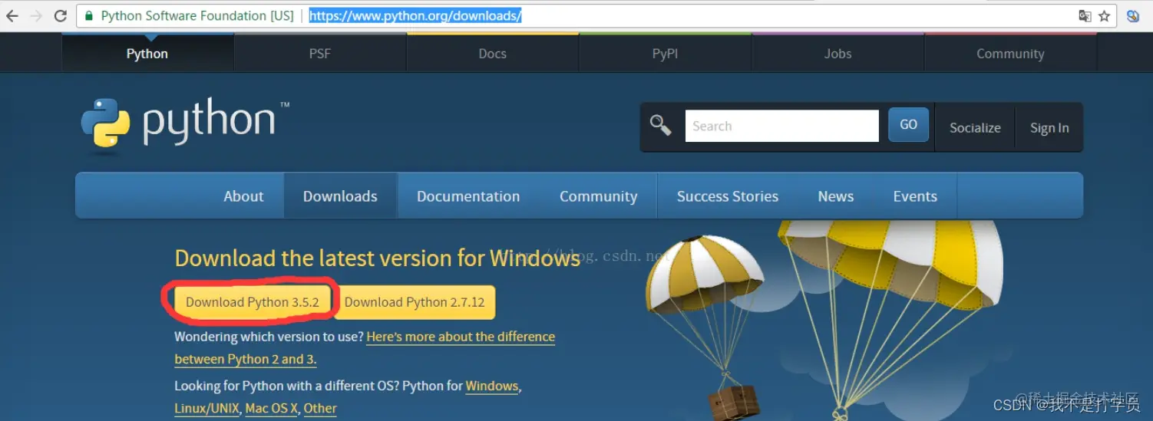Click the Download Python 3.5.2 button

coord(253,302)
